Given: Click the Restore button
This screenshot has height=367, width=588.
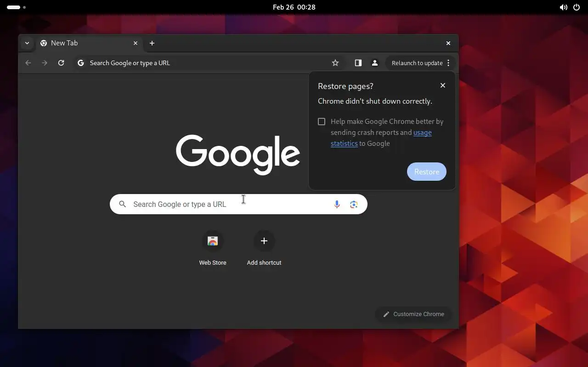Looking at the screenshot, I should tap(427, 172).
